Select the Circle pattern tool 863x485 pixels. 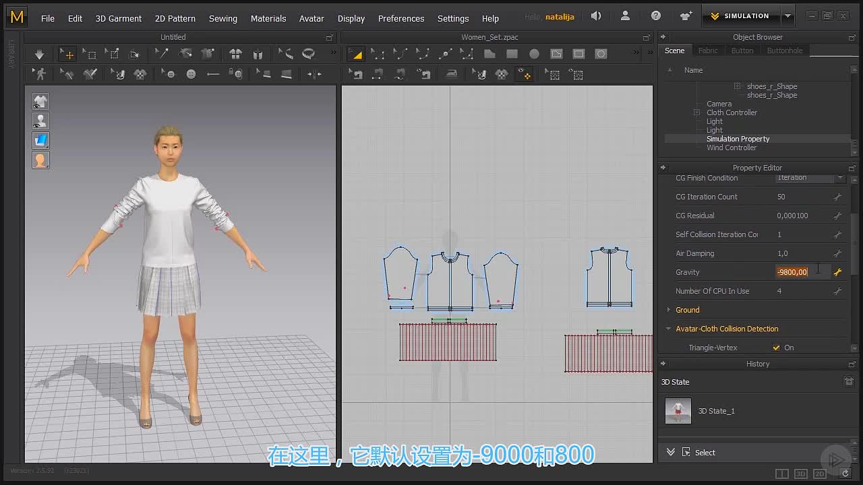pos(534,54)
